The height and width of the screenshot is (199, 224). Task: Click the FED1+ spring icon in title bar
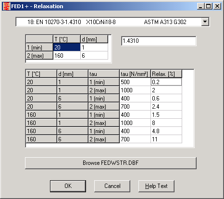tap(7, 6)
